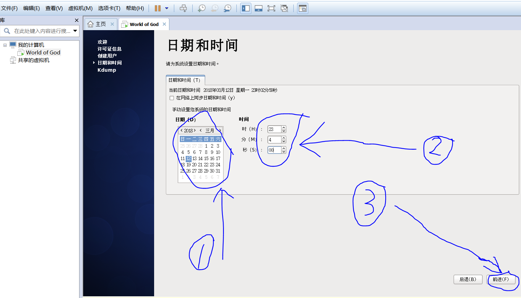Take a snapshot of this virtual machine

point(202,8)
